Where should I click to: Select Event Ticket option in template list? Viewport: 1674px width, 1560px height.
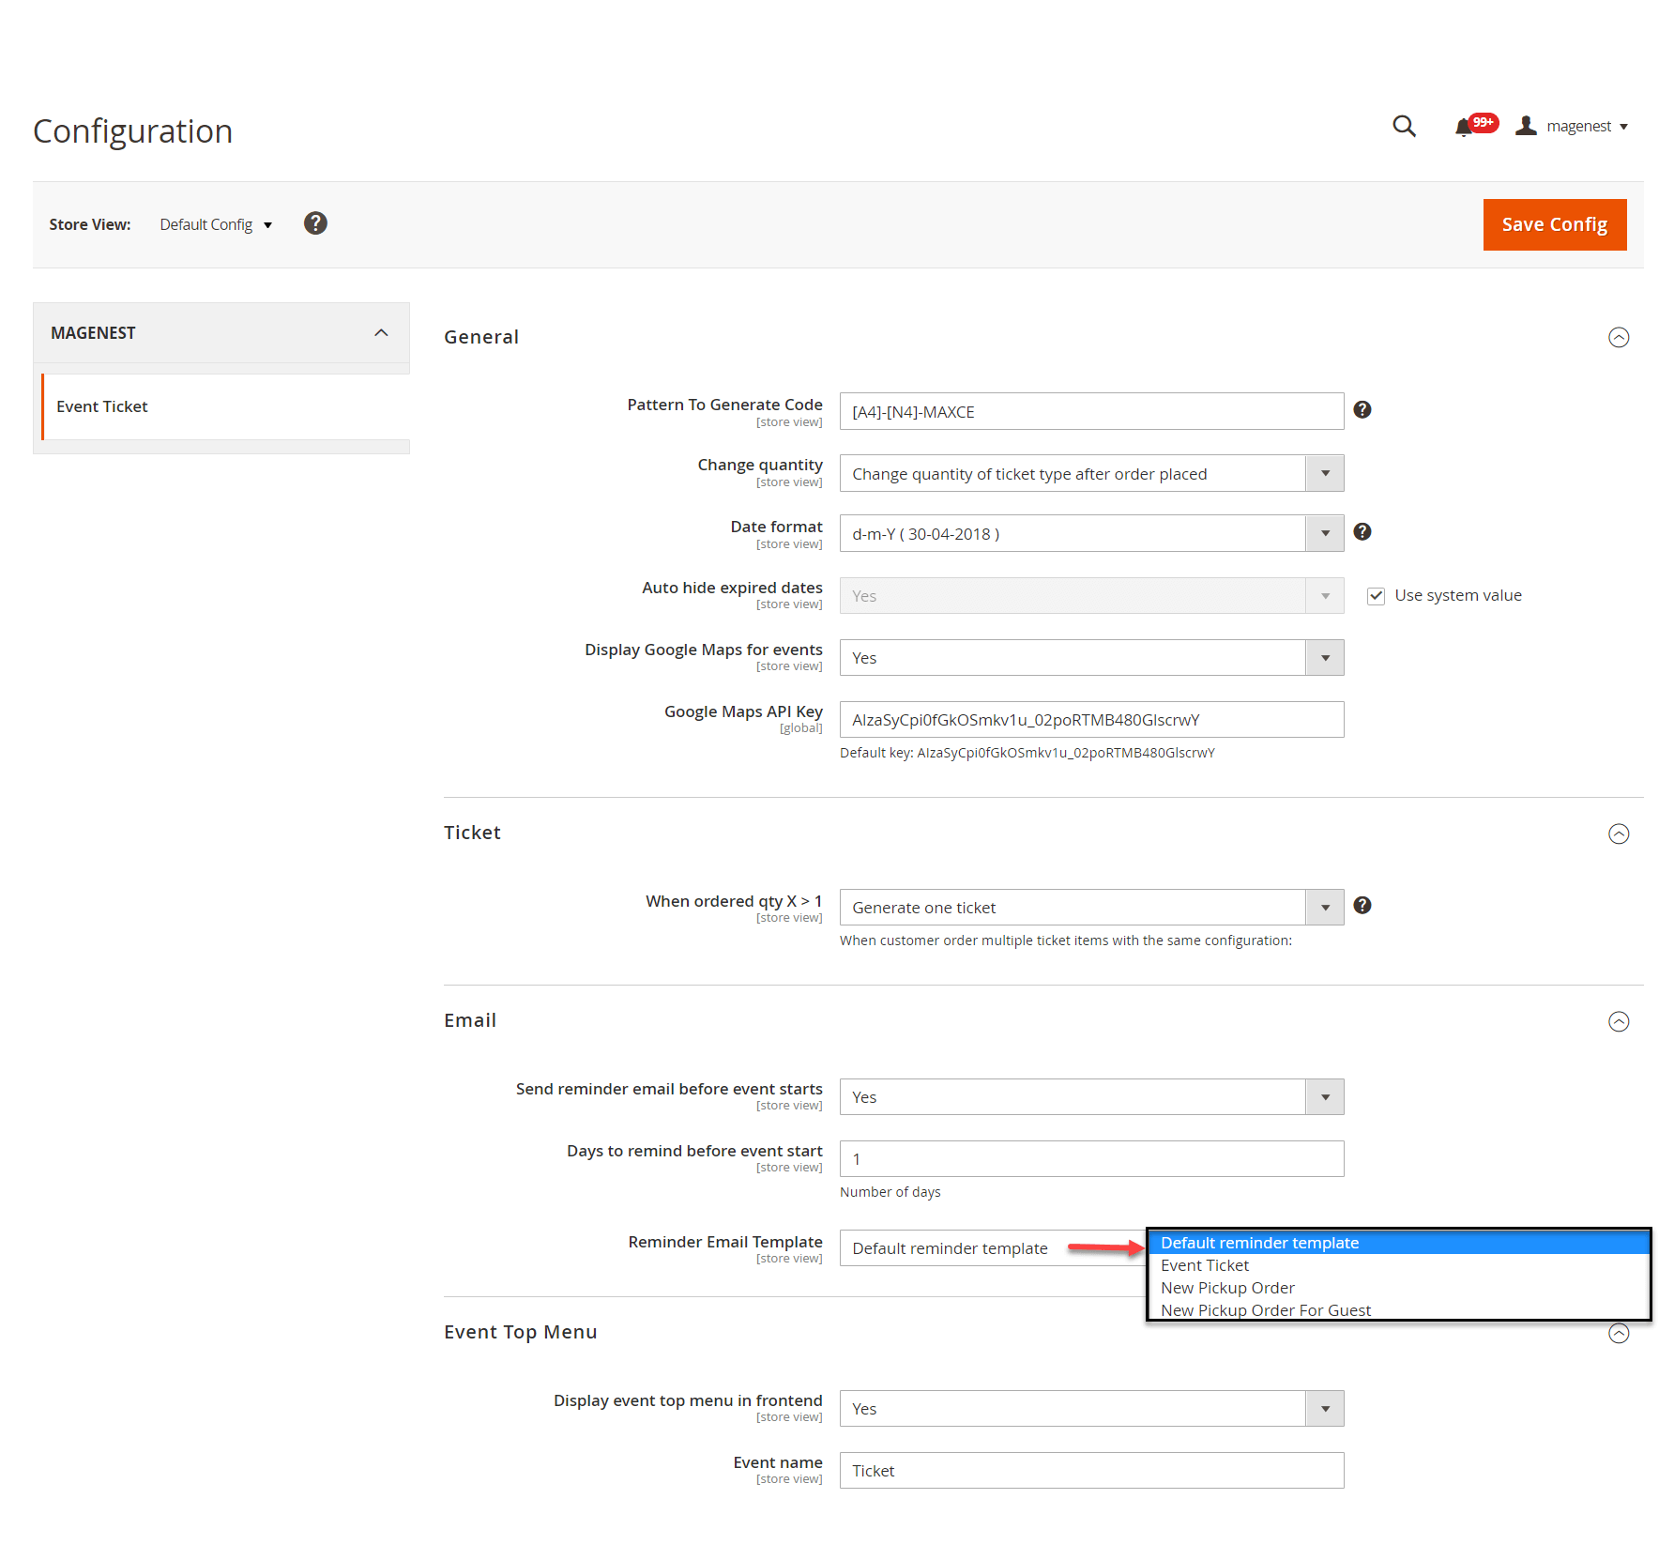(1205, 1265)
